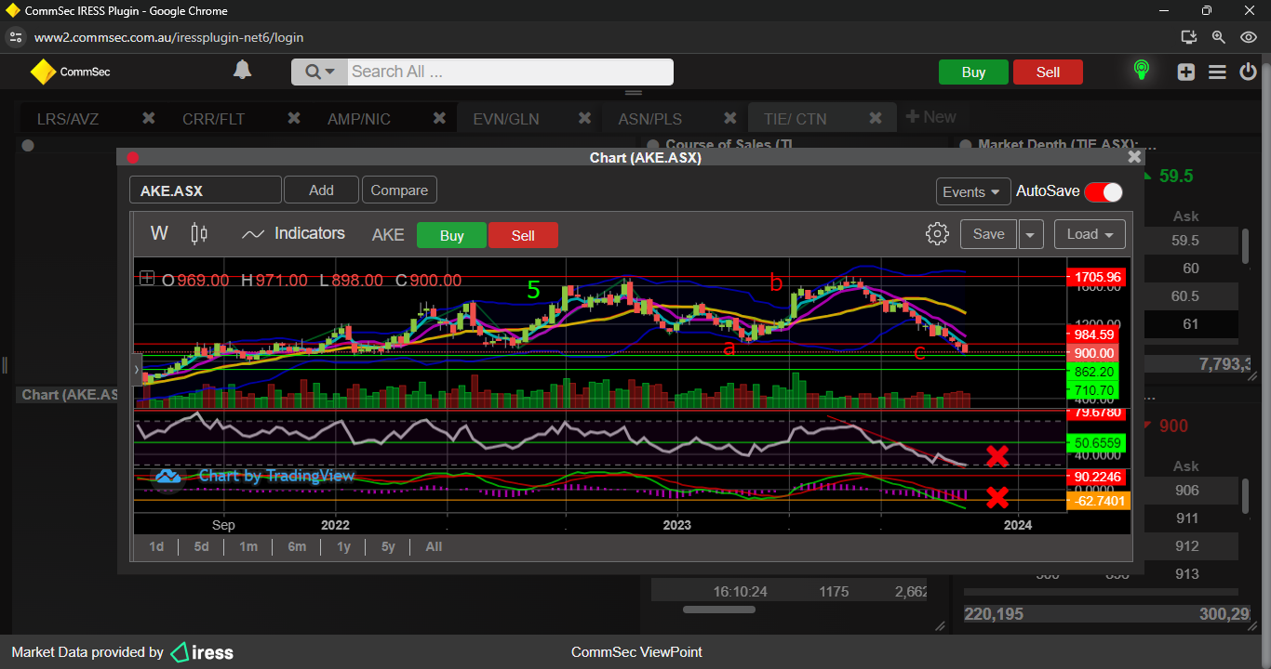Open the hamburger main menu icon
This screenshot has width=1271, height=669.
tap(1217, 72)
